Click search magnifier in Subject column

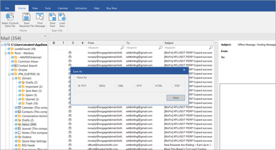click(x=211, y=47)
